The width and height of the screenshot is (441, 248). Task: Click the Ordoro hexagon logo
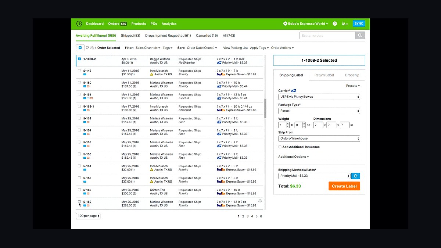click(79, 24)
